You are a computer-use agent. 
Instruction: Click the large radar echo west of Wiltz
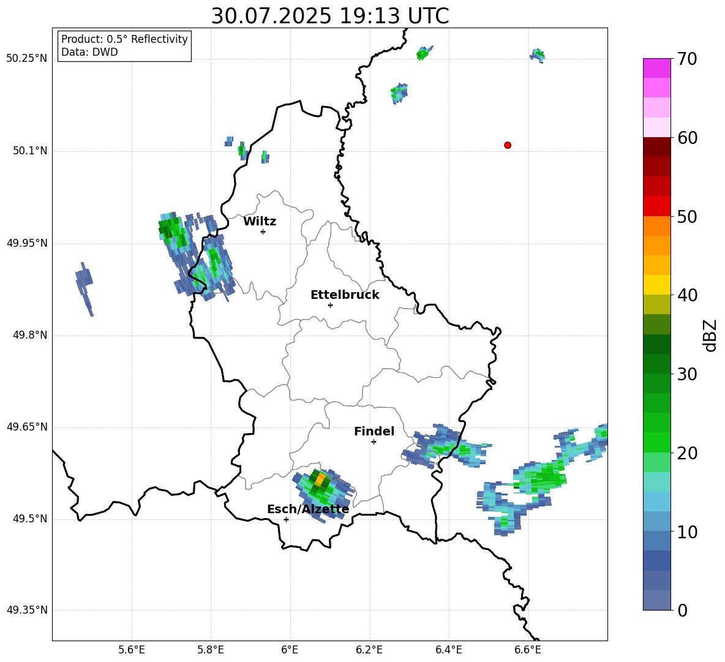[x=197, y=257]
